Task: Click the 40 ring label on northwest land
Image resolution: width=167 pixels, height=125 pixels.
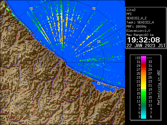Action: click(26, 41)
